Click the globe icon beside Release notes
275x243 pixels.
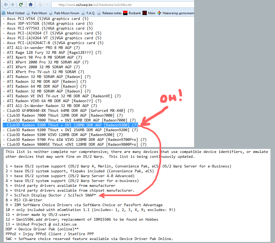click(x=99, y=13)
